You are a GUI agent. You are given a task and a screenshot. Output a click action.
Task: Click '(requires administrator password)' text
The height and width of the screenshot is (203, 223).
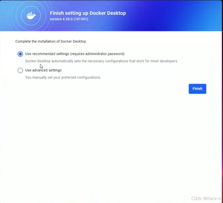click(x=97, y=54)
